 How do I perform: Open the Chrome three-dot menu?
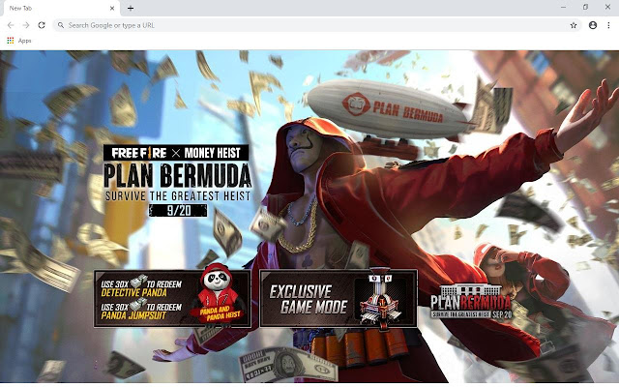[x=608, y=25]
